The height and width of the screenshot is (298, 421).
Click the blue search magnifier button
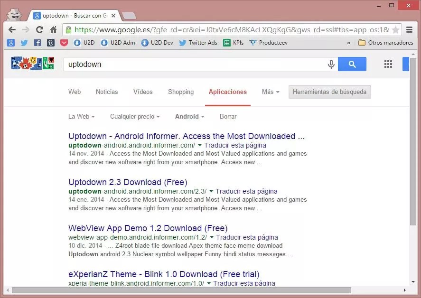352,64
